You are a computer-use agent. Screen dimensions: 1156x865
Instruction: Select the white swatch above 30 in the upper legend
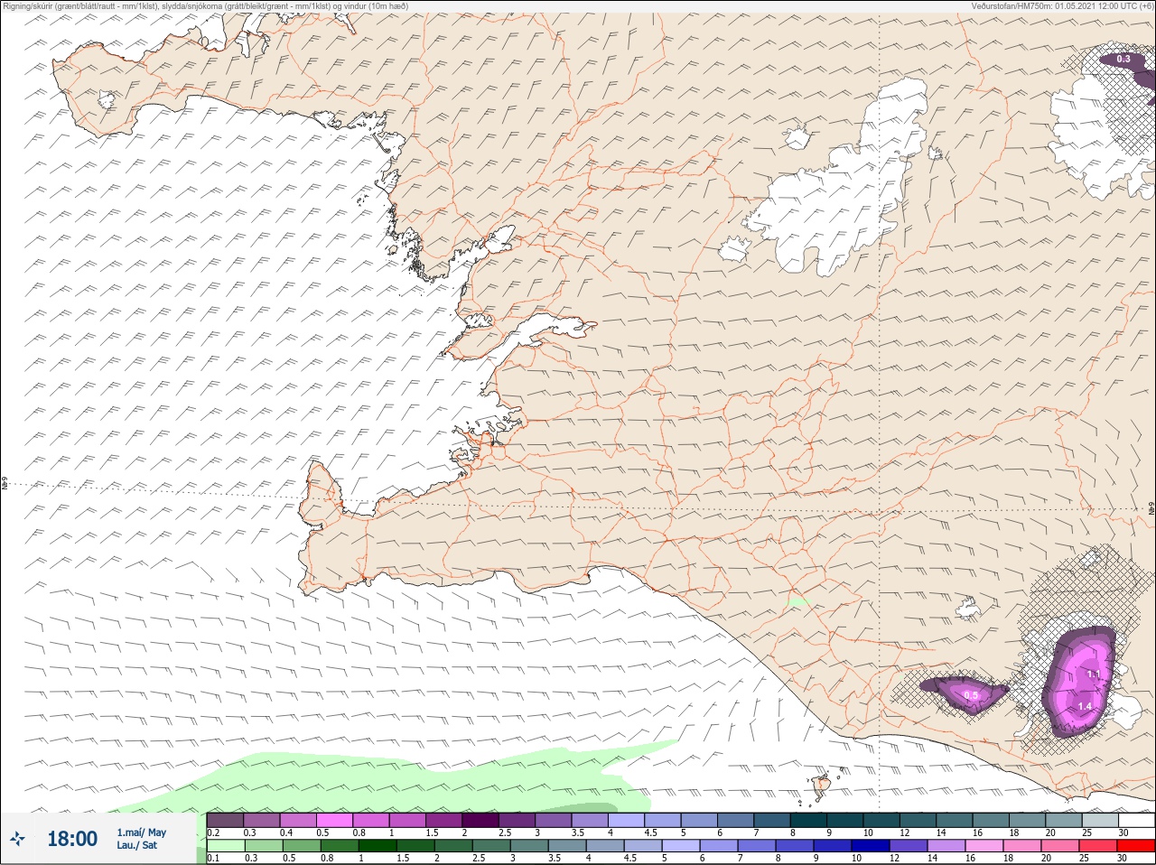(x=1136, y=821)
